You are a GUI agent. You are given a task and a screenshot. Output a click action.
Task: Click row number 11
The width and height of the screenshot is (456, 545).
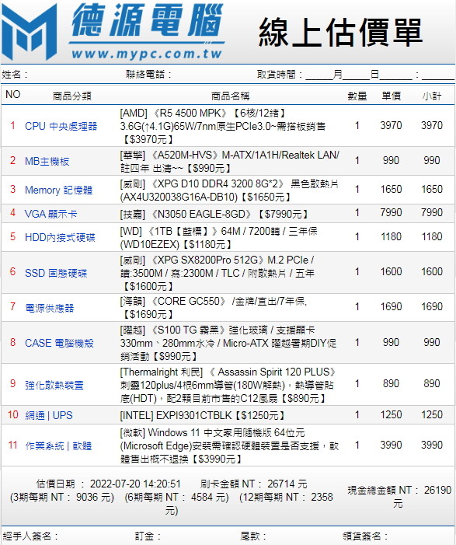pyautogui.click(x=13, y=445)
